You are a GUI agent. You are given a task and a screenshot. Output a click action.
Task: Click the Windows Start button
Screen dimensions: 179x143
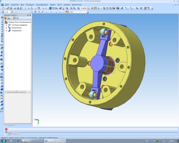click(x=3, y=141)
